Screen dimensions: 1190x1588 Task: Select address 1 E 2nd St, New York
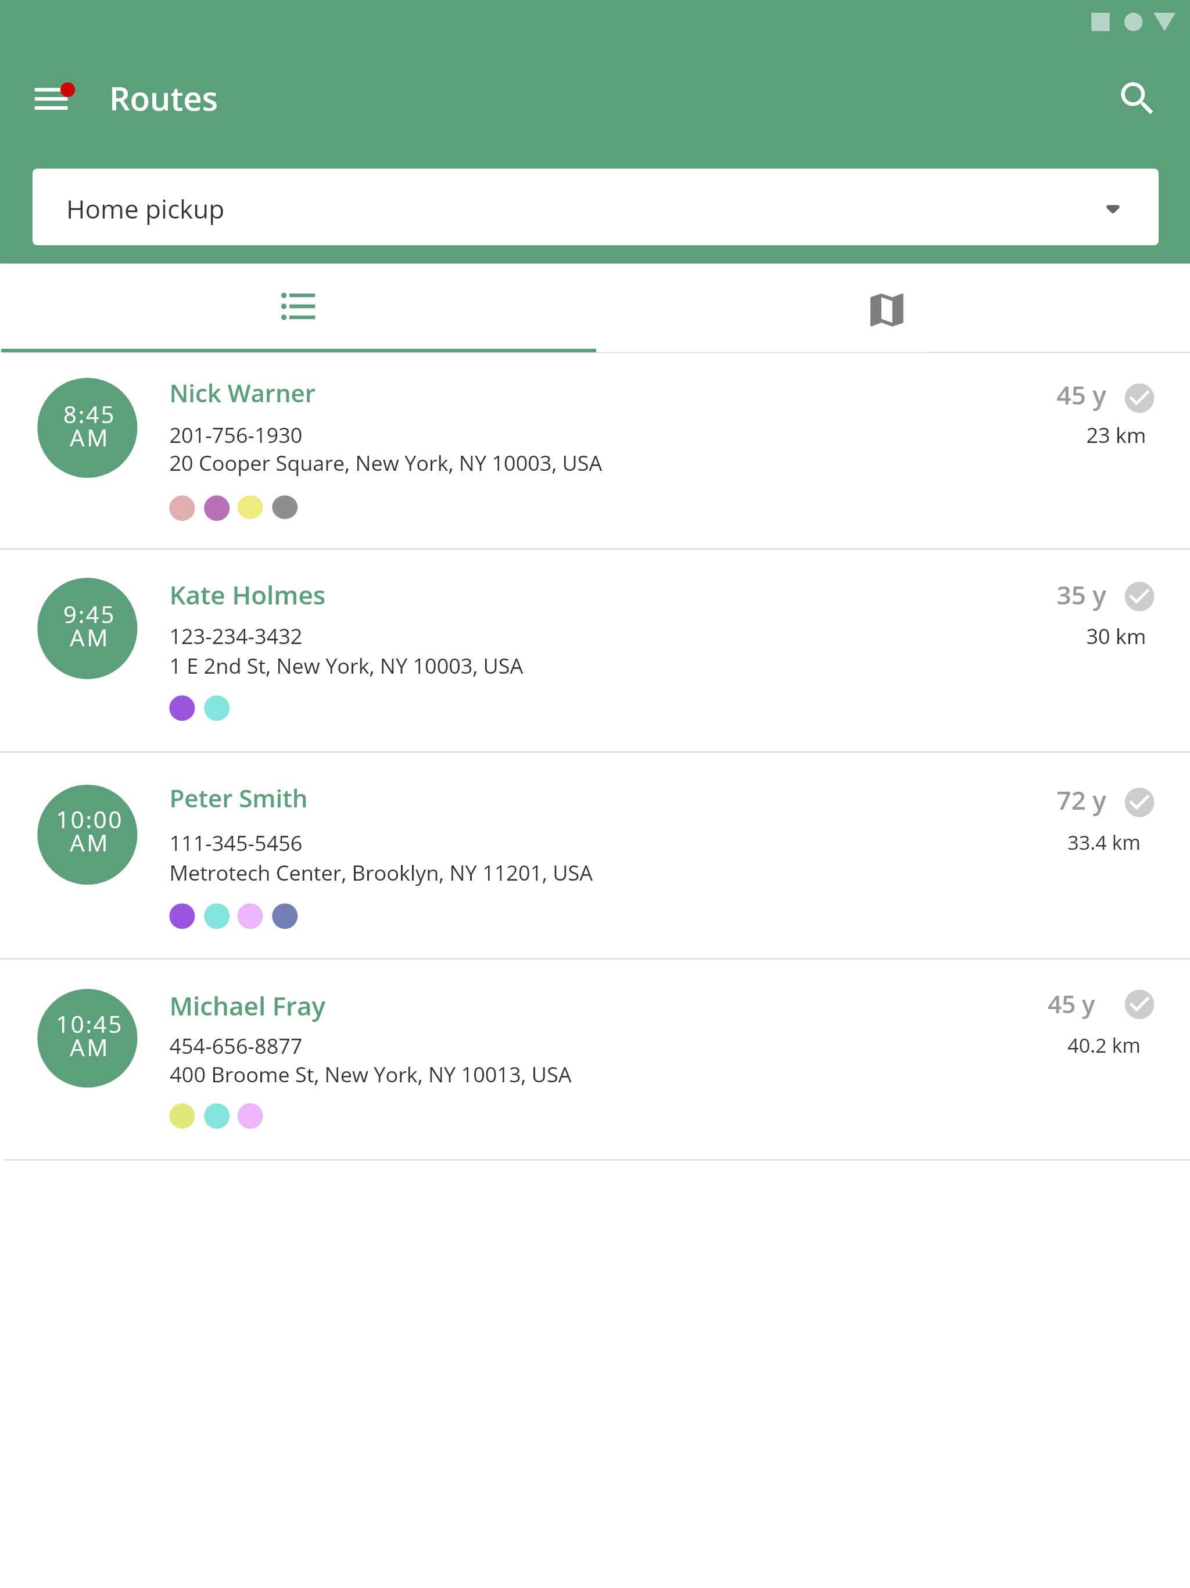[x=346, y=667]
